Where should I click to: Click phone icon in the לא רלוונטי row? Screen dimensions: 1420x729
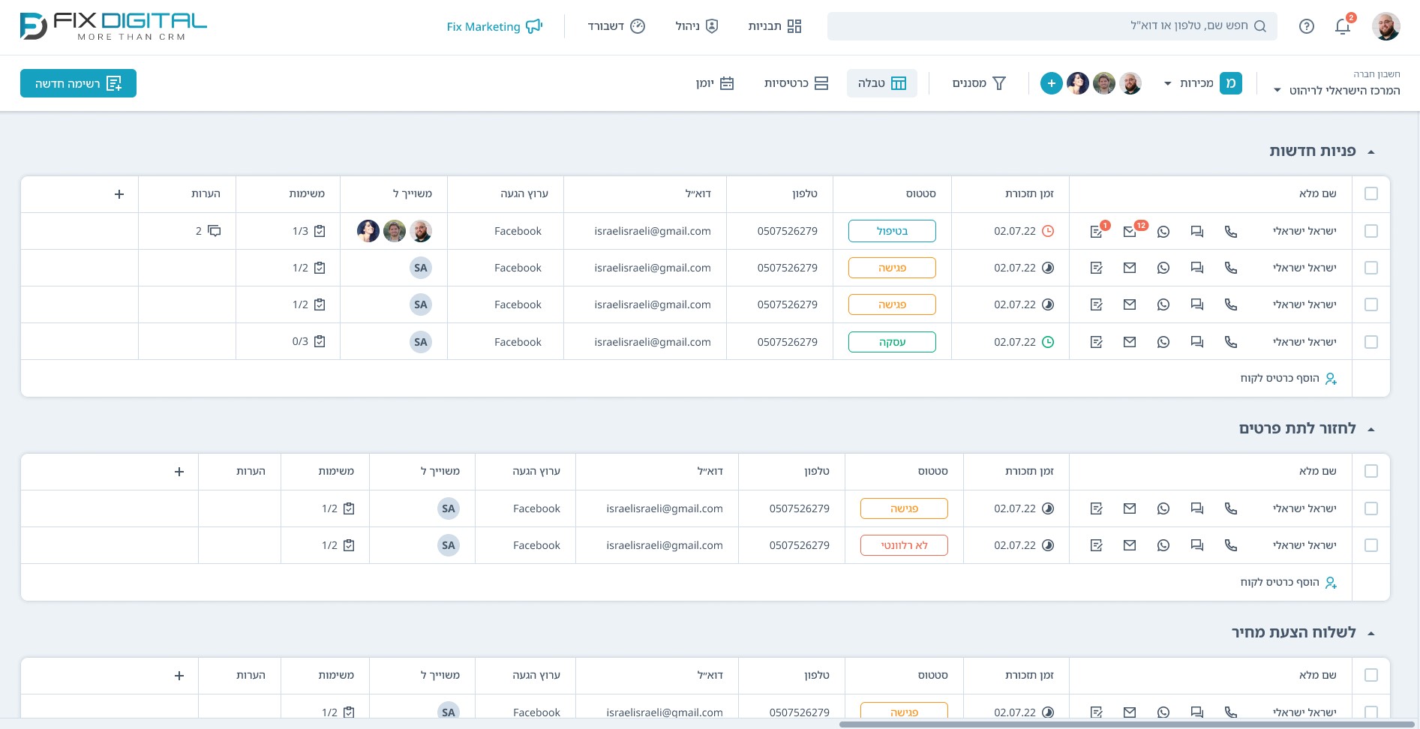[x=1231, y=545]
